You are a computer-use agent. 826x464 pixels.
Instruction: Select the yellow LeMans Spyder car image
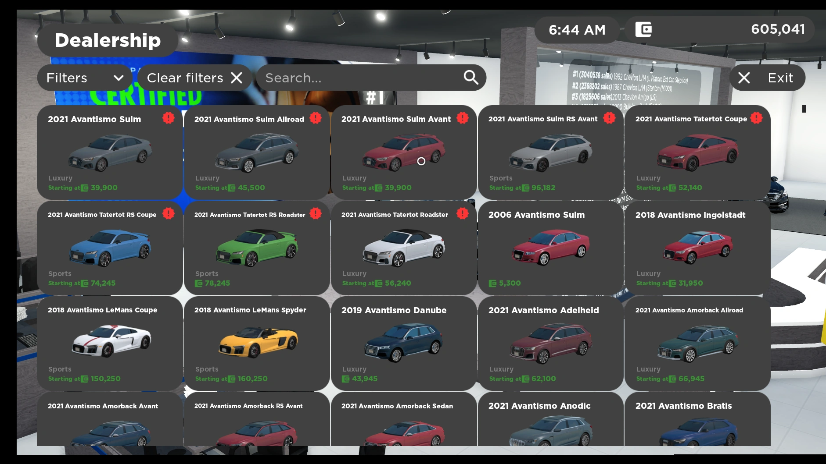pyautogui.click(x=256, y=343)
